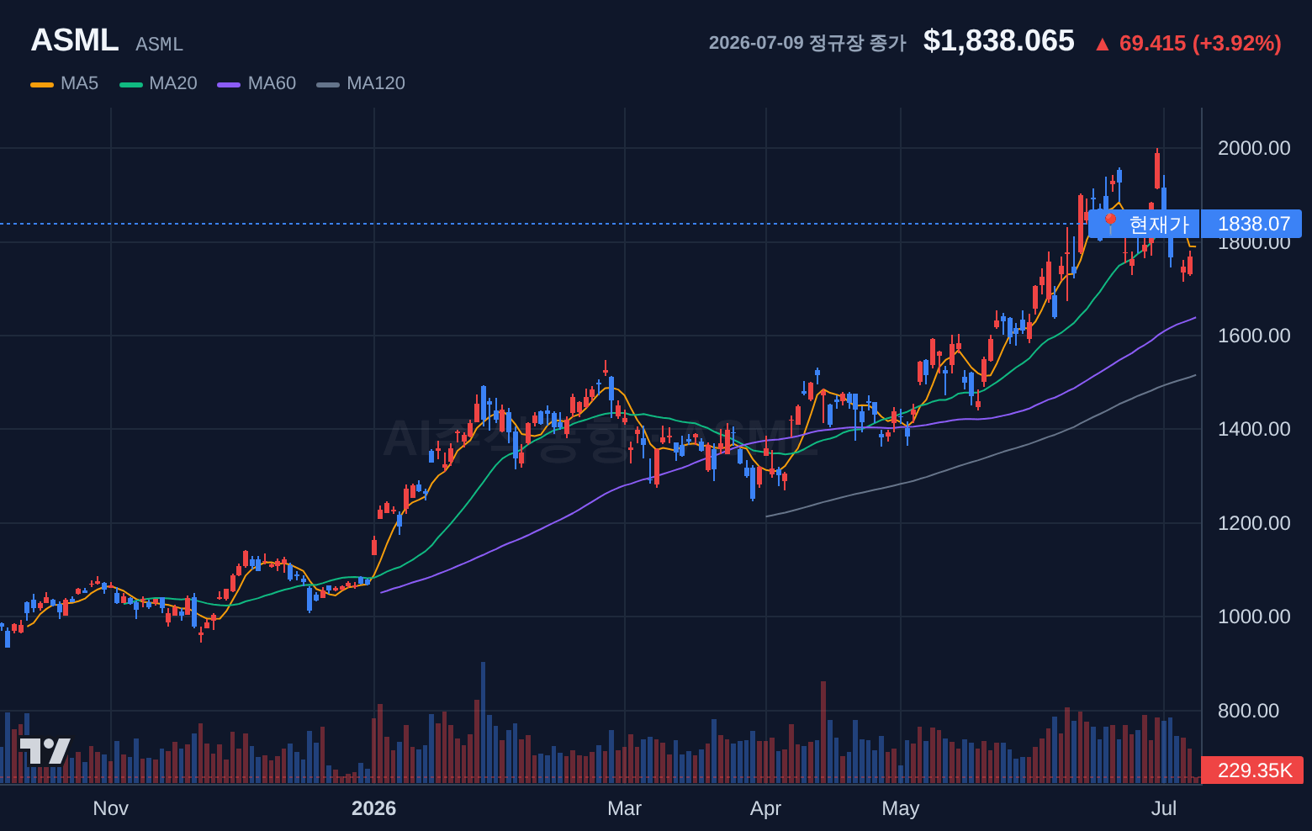This screenshot has width=1312, height=831.
Task: Click the 2026-07-09 정규장 종가 label
Action: point(807,43)
